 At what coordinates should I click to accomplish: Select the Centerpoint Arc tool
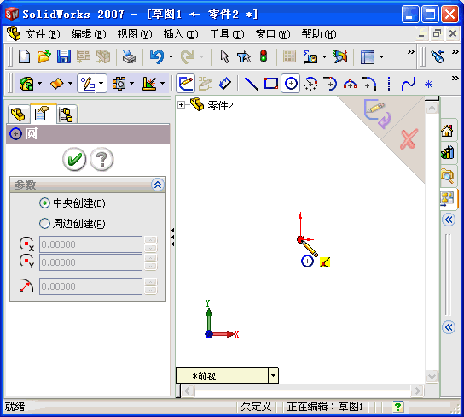coord(310,84)
